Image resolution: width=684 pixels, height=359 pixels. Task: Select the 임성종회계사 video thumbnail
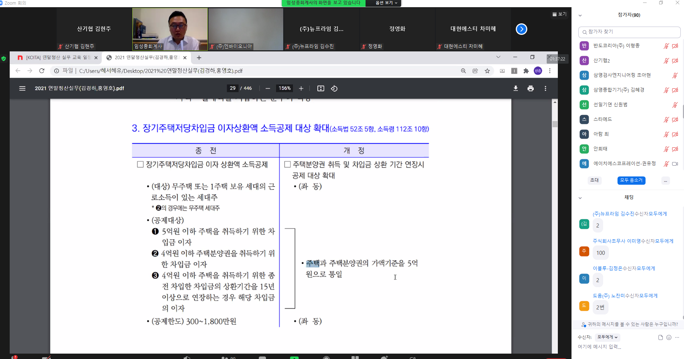pos(170,29)
